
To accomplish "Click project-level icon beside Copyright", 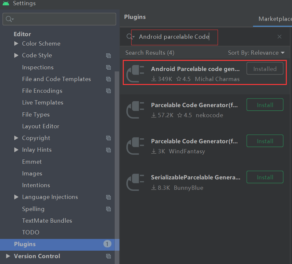I will 108,138.
